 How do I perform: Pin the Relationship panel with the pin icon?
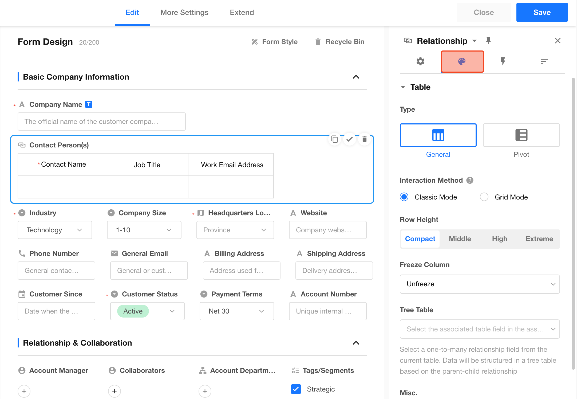click(x=488, y=41)
